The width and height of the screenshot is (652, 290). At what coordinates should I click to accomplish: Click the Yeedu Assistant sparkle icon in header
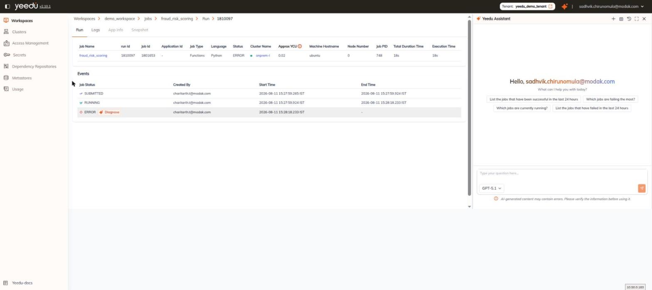pos(564,7)
